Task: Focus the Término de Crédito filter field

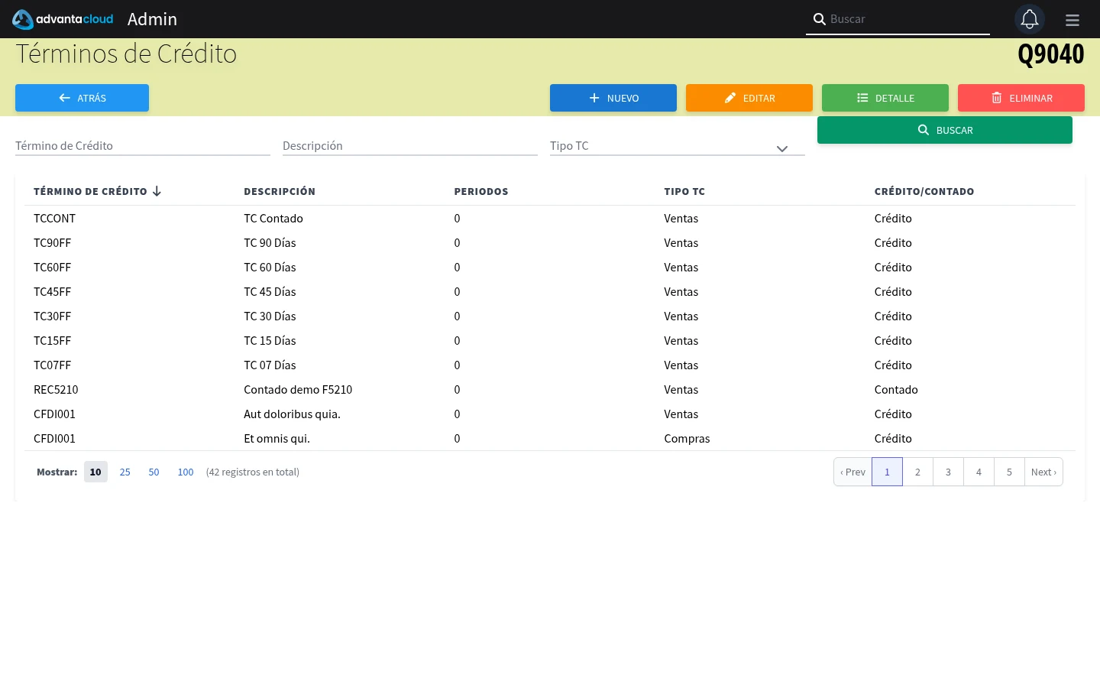Action: point(143,145)
